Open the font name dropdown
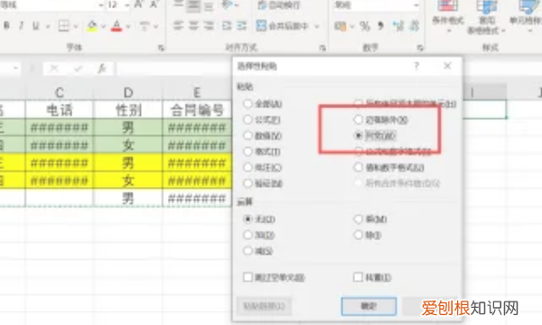This screenshot has height=325, width=542. pyautogui.click(x=101, y=5)
